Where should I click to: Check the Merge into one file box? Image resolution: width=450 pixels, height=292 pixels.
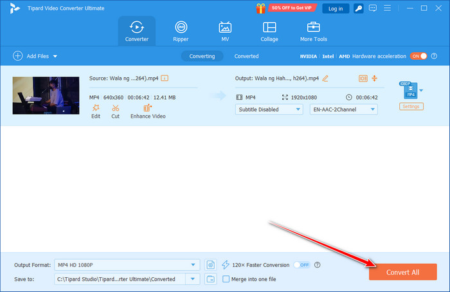point(226,278)
